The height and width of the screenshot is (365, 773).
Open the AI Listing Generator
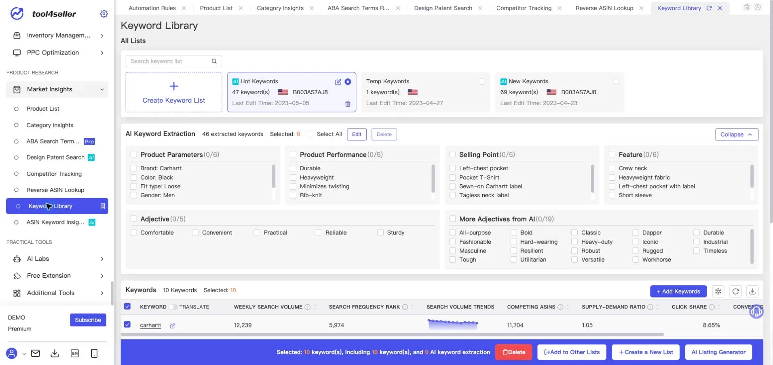(718, 352)
